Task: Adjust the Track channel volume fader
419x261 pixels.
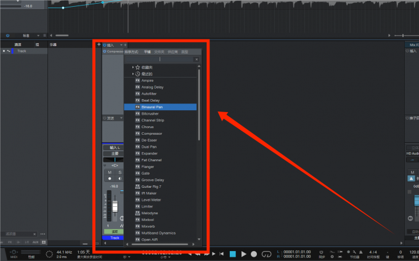Action: tap(115, 206)
